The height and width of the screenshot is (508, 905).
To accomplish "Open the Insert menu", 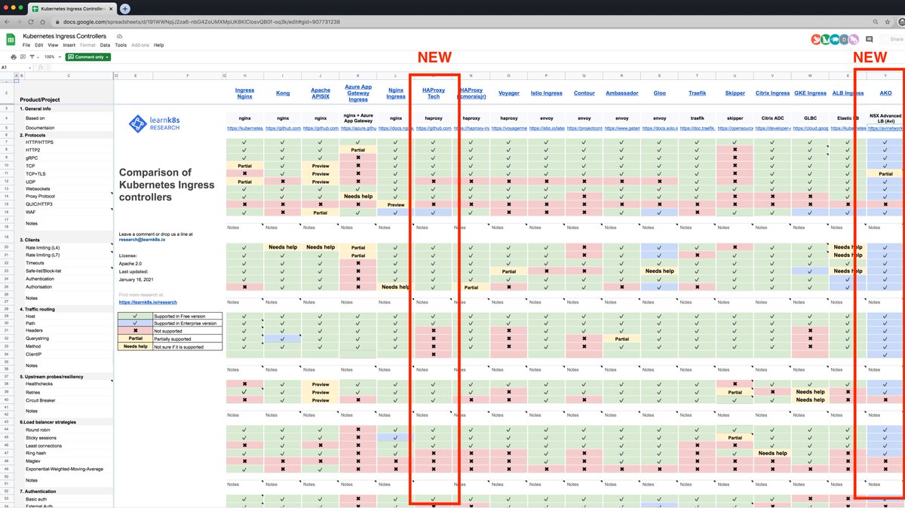I will (69, 45).
